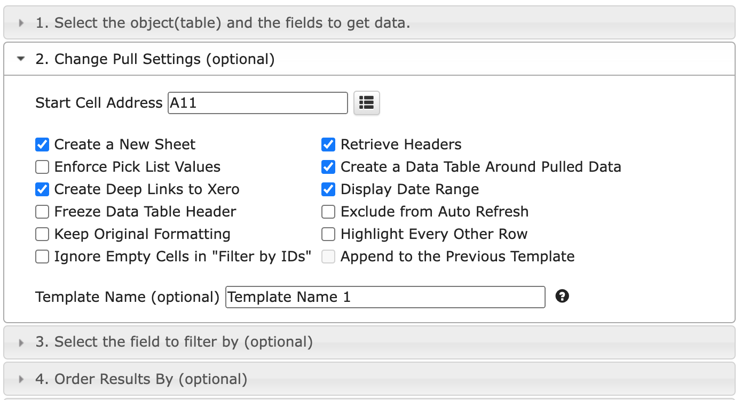Screen dimensions: 741x400
Task: Click the Append to the Previous Template checkbox
Action: point(328,257)
